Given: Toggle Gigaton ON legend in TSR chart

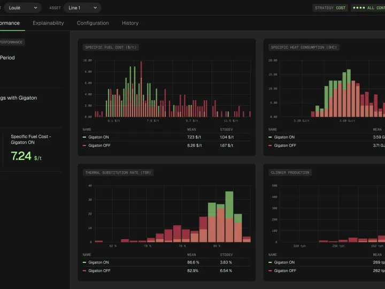Looking at the screenshot, I should (x=96, y=262).
